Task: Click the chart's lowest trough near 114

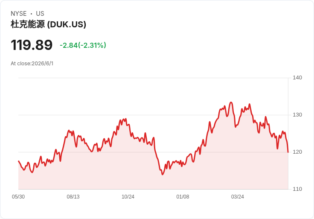Action: pos(163,174)
